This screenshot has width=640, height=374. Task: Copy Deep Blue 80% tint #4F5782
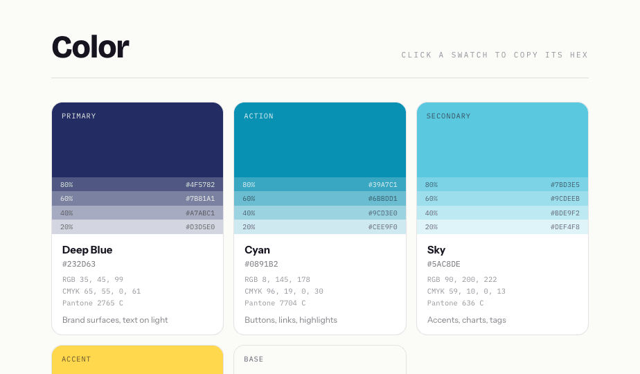coord(138,184)
